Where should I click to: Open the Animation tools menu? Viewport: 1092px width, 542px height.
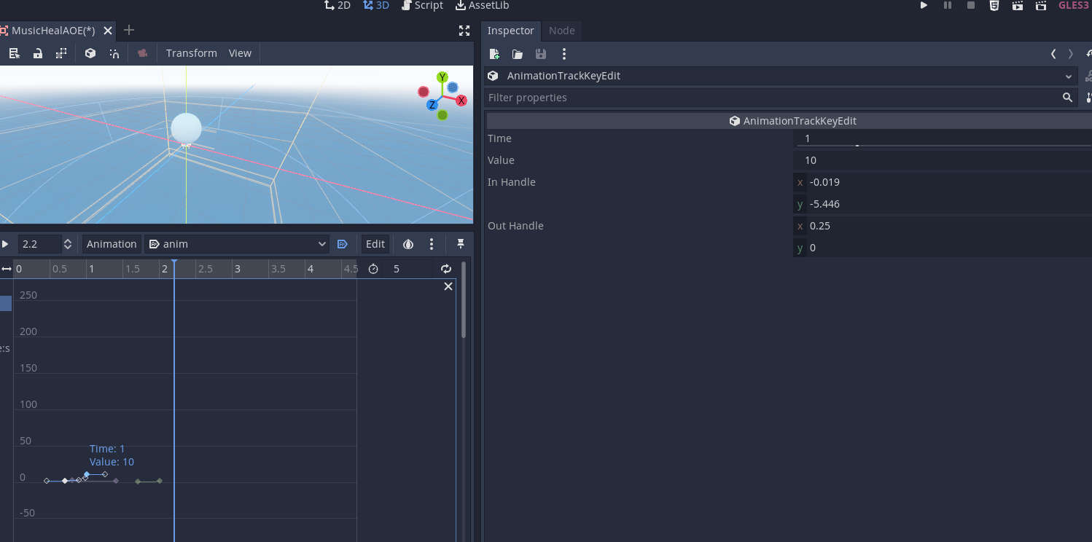[112, 244]
